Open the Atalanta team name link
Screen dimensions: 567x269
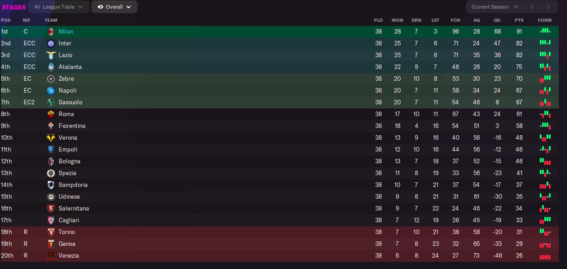pos(70,67)
